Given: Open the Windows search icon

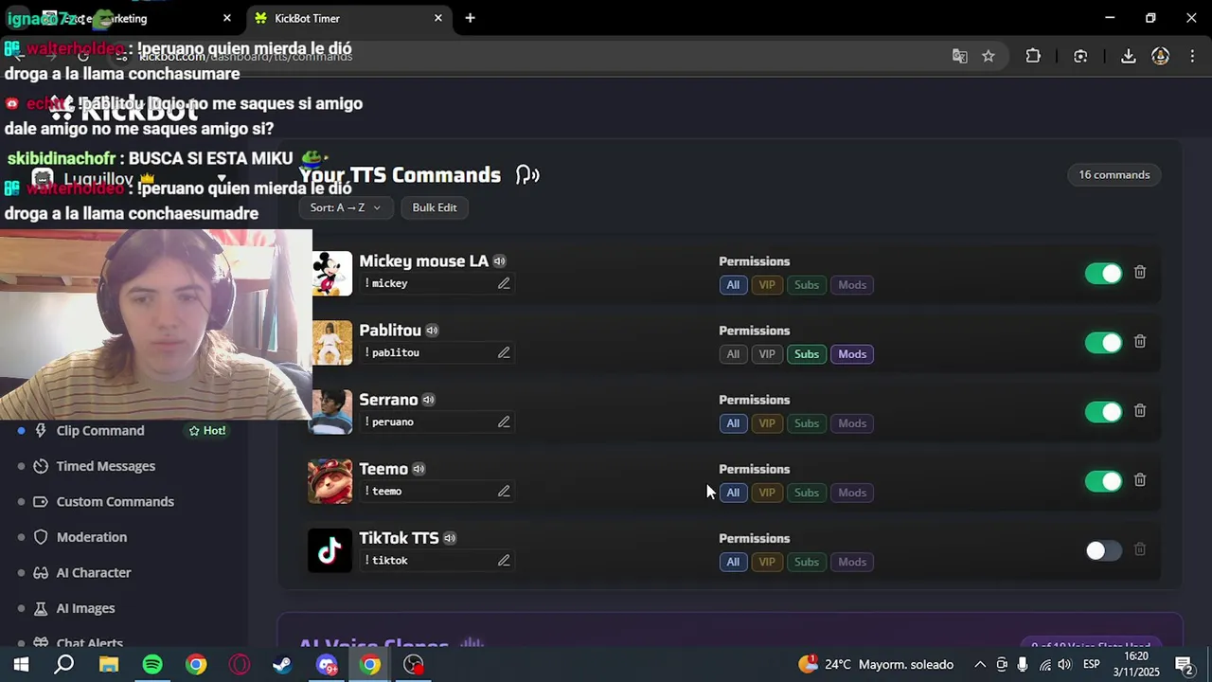Looking at the screenshot, I should [63, 664].
